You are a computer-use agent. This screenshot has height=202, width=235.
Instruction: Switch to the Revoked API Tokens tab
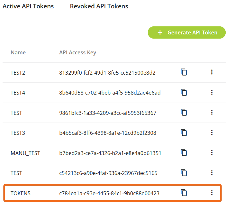pos(99,6)
